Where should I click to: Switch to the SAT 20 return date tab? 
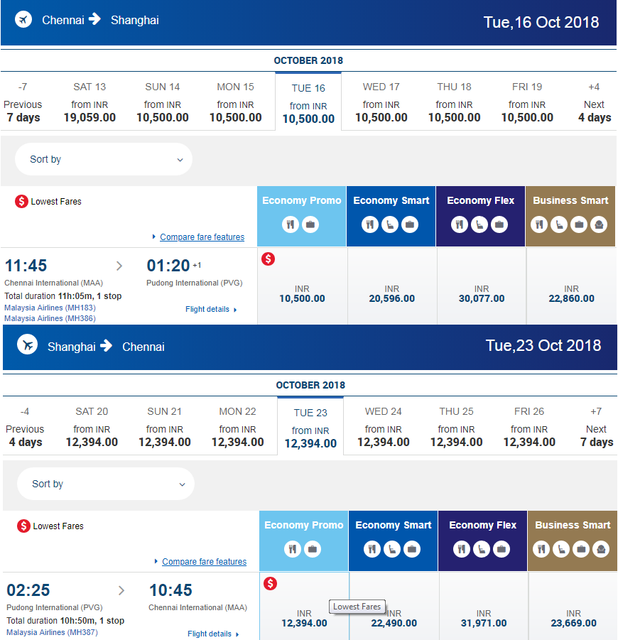tap(92, 426)
